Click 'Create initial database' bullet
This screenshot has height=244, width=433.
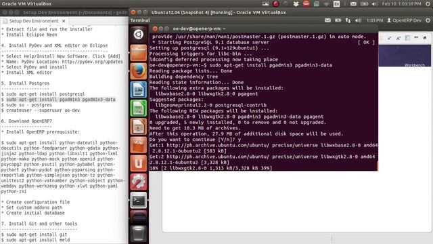click(x=33, y=213)
